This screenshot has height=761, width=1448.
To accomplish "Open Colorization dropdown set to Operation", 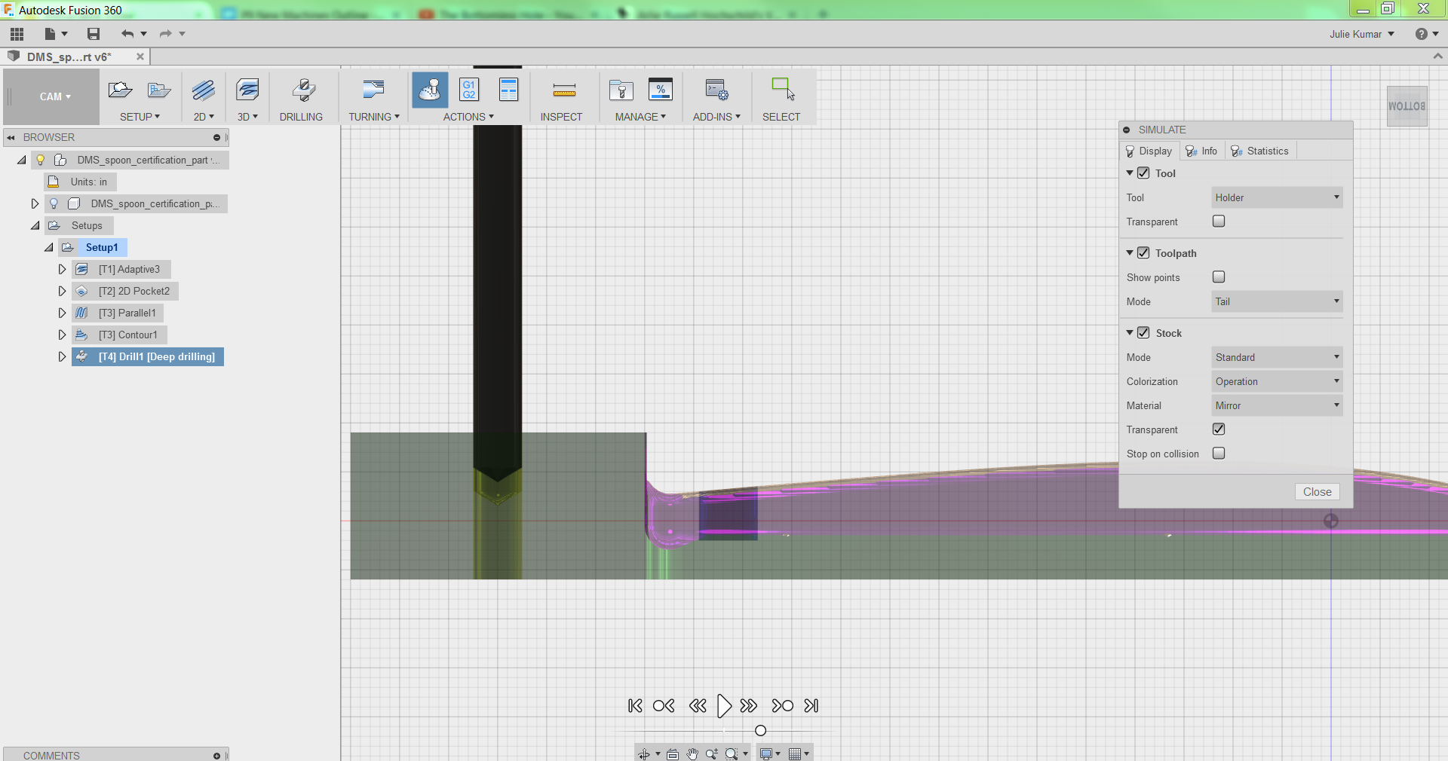I will [x=1277, y=381].
